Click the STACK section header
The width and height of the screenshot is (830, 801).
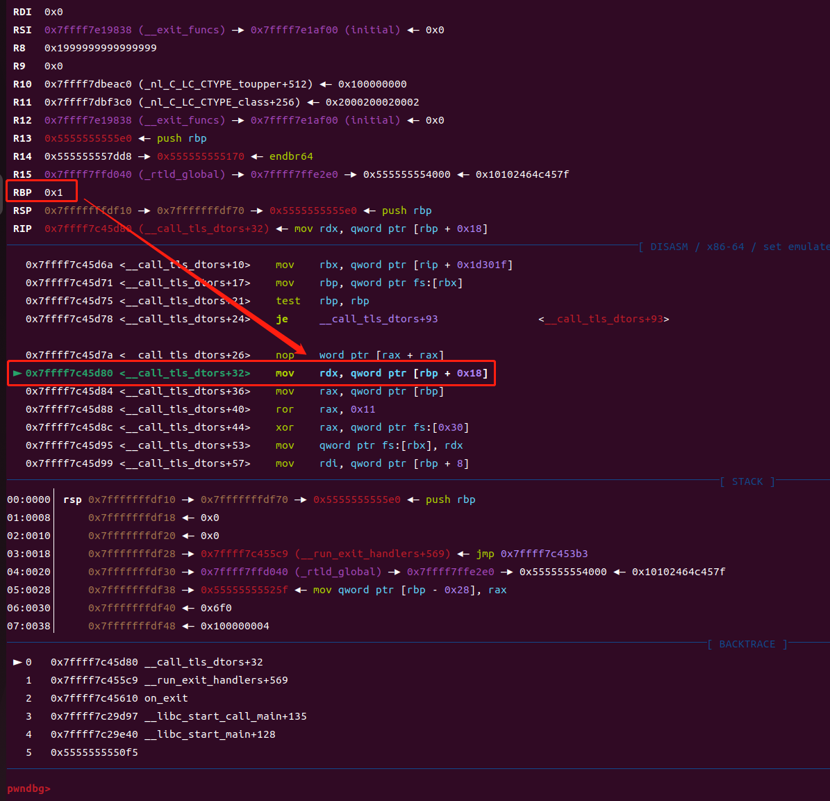pos(747,481)
